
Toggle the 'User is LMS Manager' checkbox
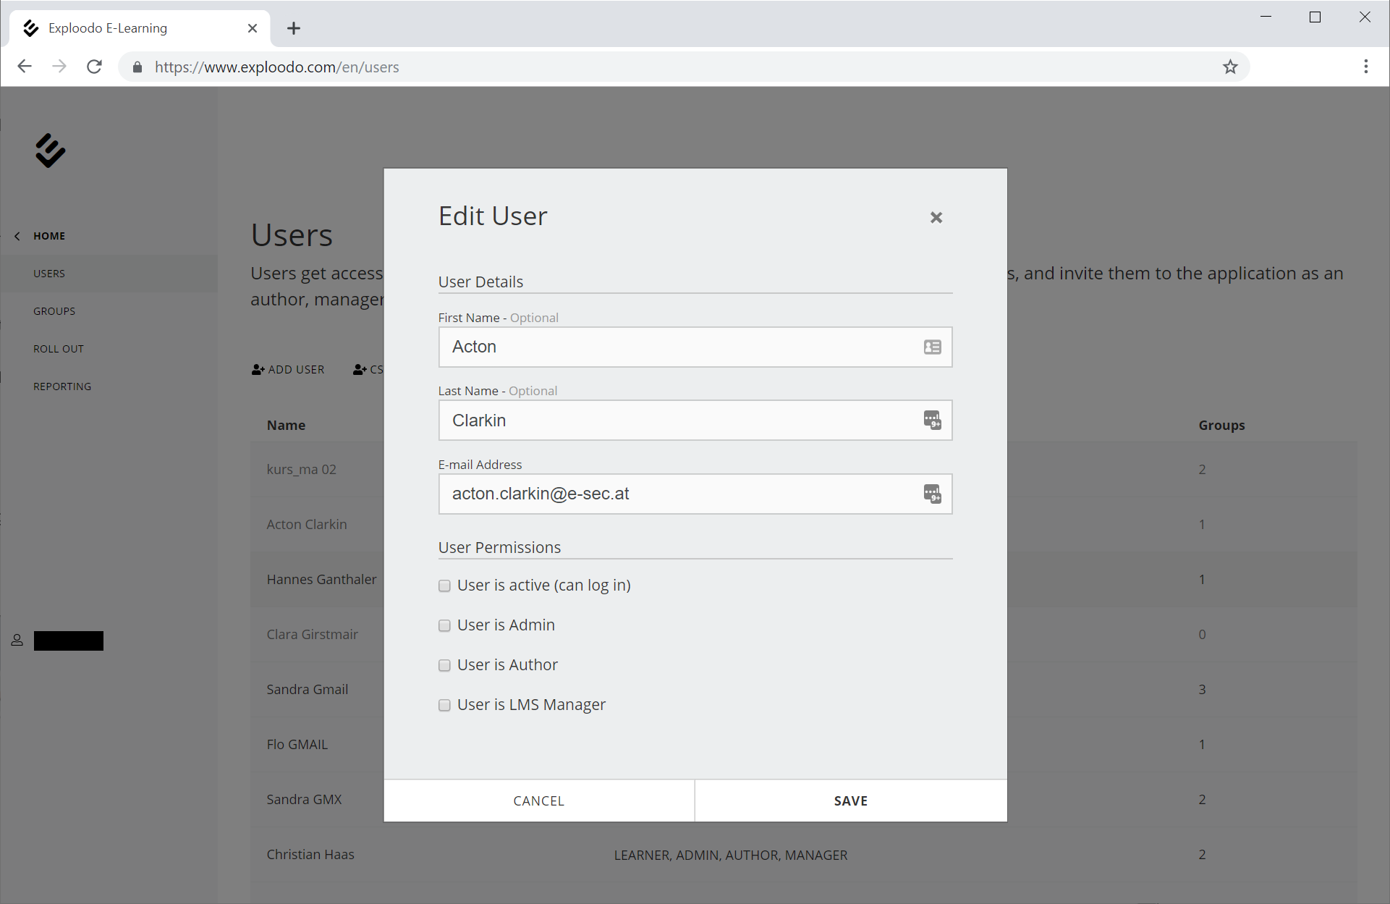coord(444,706)
